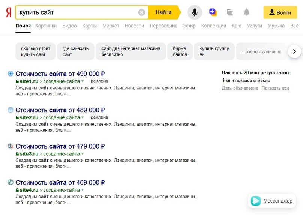303x215 pixels.
Task: Expand dropdown arrow after site3.ru создание-сайта
Action: coord(83,154)
